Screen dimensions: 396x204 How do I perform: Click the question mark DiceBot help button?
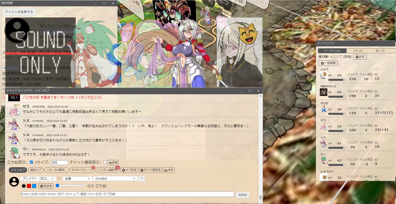click(x=142, y=179)
